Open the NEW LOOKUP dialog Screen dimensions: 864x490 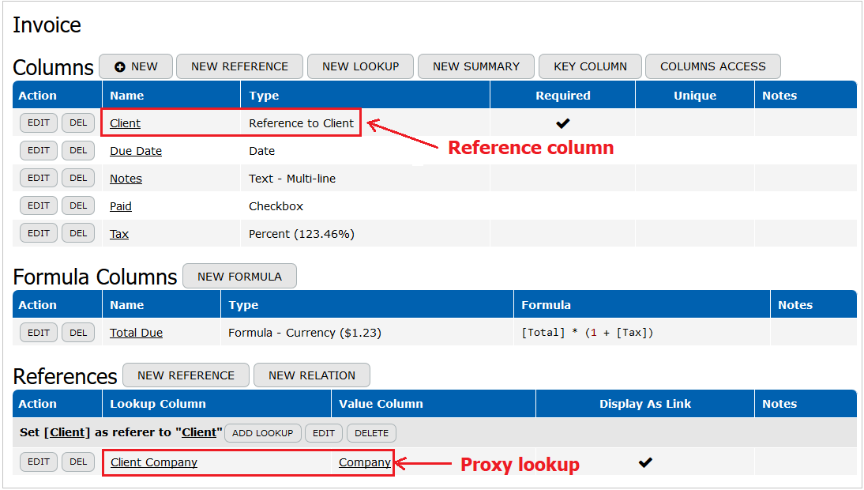click(360, 66)
